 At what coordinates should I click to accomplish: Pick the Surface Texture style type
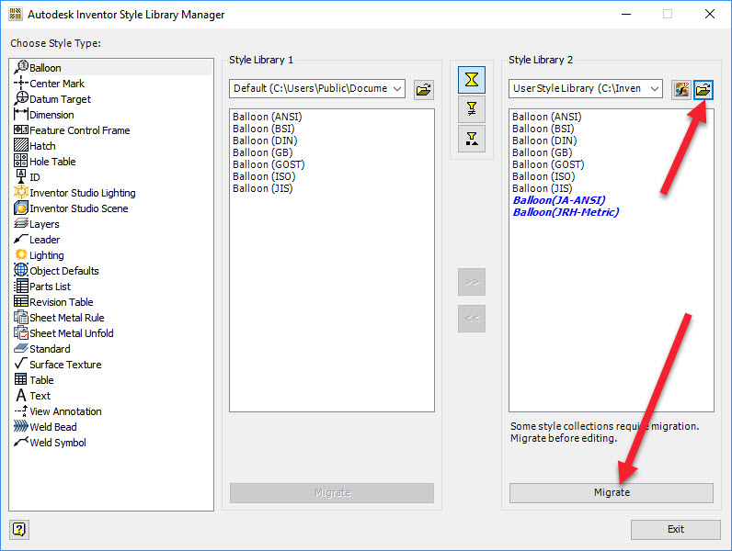[x=58, y=365]
